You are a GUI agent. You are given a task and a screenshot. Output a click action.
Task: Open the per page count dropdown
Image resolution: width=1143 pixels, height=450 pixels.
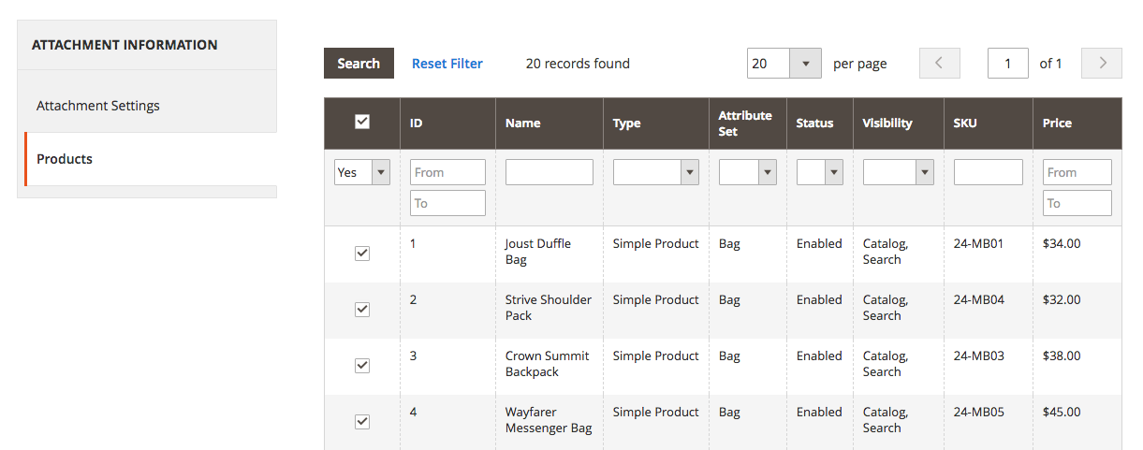coord(784,64)
